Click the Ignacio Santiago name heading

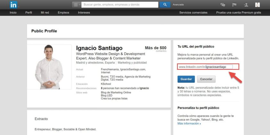[x=99, y=48]
